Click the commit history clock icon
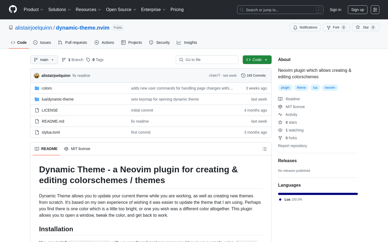The width and height of the screenshot is (388, 242). coord(243,76)
